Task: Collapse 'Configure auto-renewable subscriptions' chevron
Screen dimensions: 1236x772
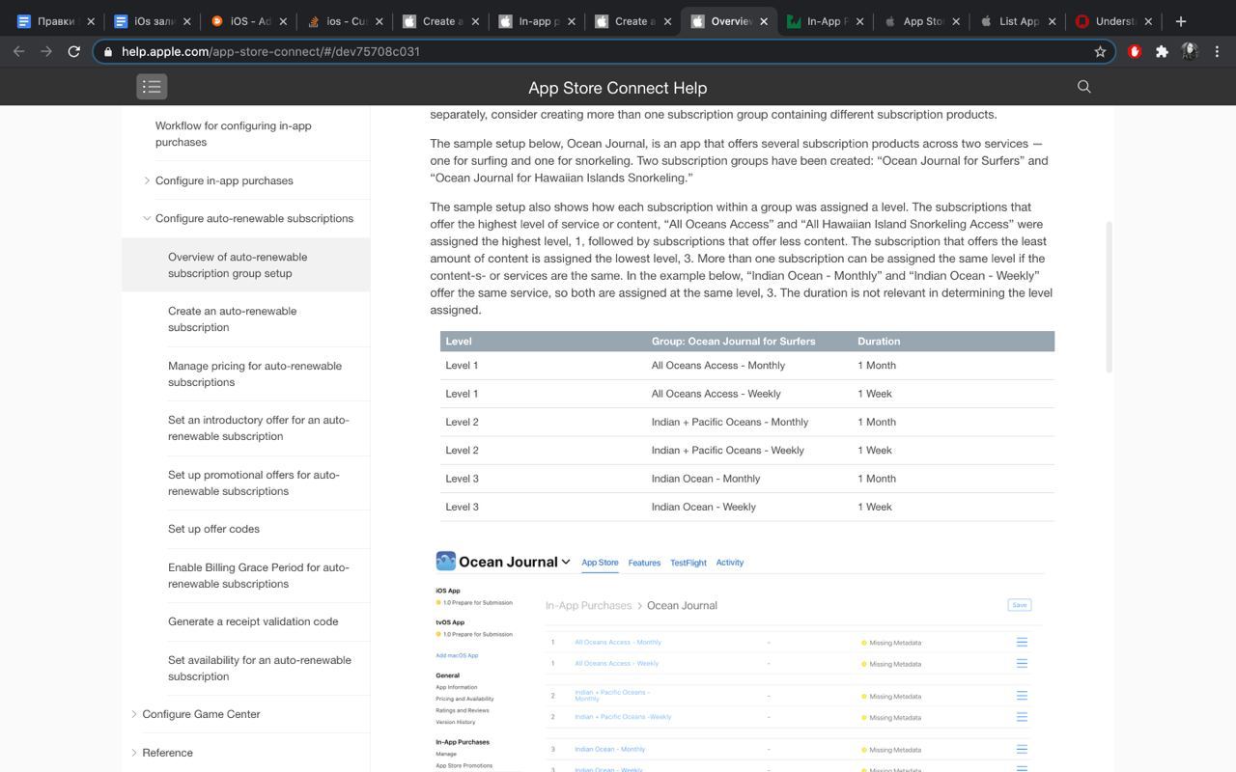Action: (x=147, y=218)
